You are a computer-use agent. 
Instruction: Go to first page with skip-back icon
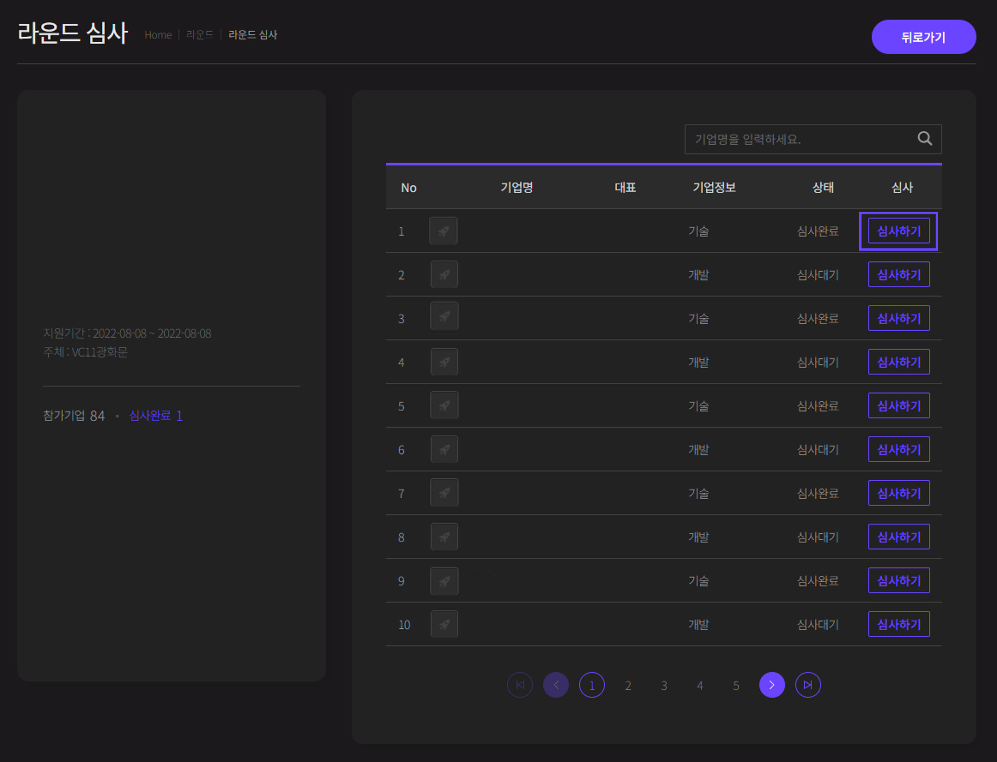pyautogui.click(x=519, y=685)
